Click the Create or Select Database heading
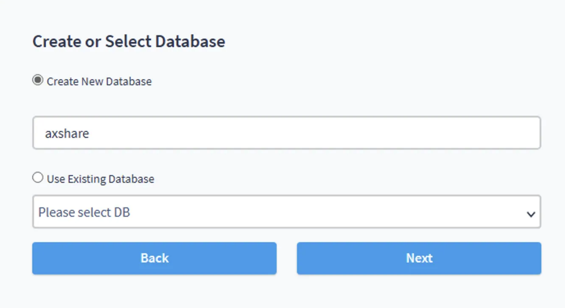565x308 pixels. 128,42
